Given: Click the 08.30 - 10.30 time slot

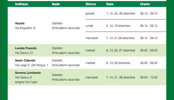Looking at the screenshot, I should (149, 77).
